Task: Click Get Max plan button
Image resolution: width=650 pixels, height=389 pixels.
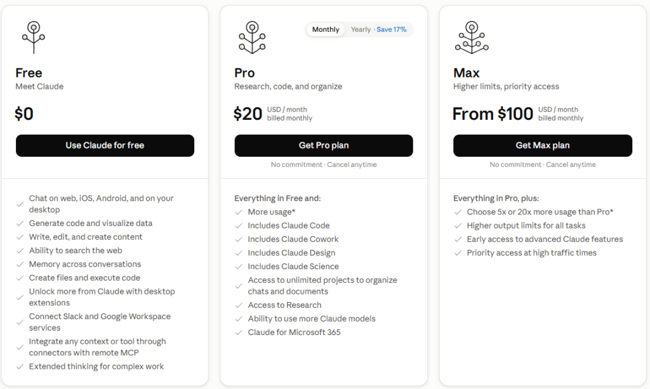Action: coord(543,145)
